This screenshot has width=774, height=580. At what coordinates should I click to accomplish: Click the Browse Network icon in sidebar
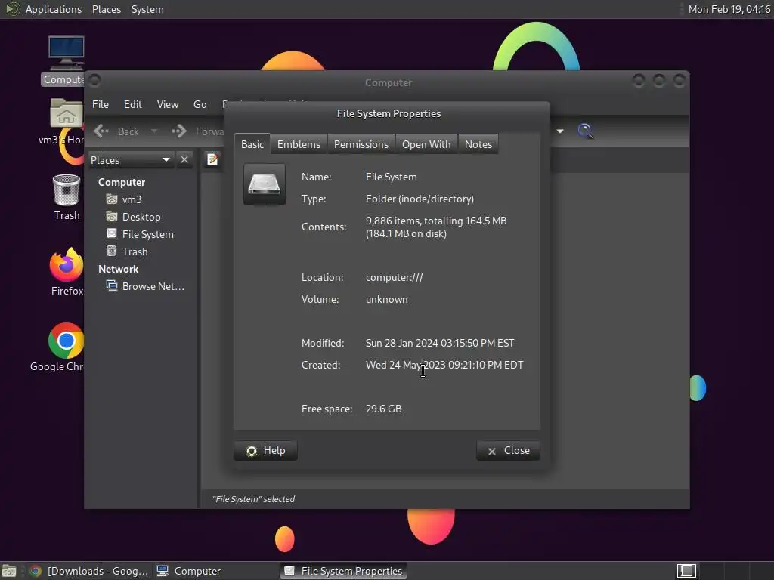[112, 286]
